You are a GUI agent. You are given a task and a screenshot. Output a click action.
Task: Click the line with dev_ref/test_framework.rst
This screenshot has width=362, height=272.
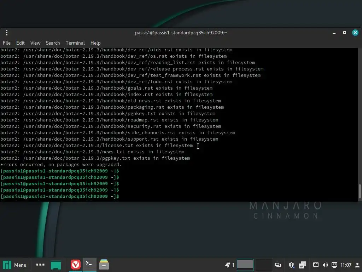pyautogui.click(x=130, y=75)
